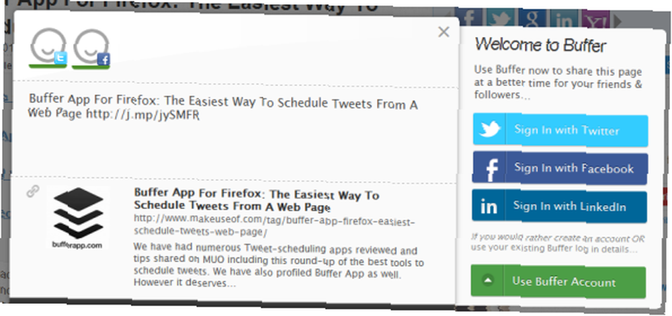
Task: Expand the Use Buffer Account arrow
Action: (x=487, y=280)
